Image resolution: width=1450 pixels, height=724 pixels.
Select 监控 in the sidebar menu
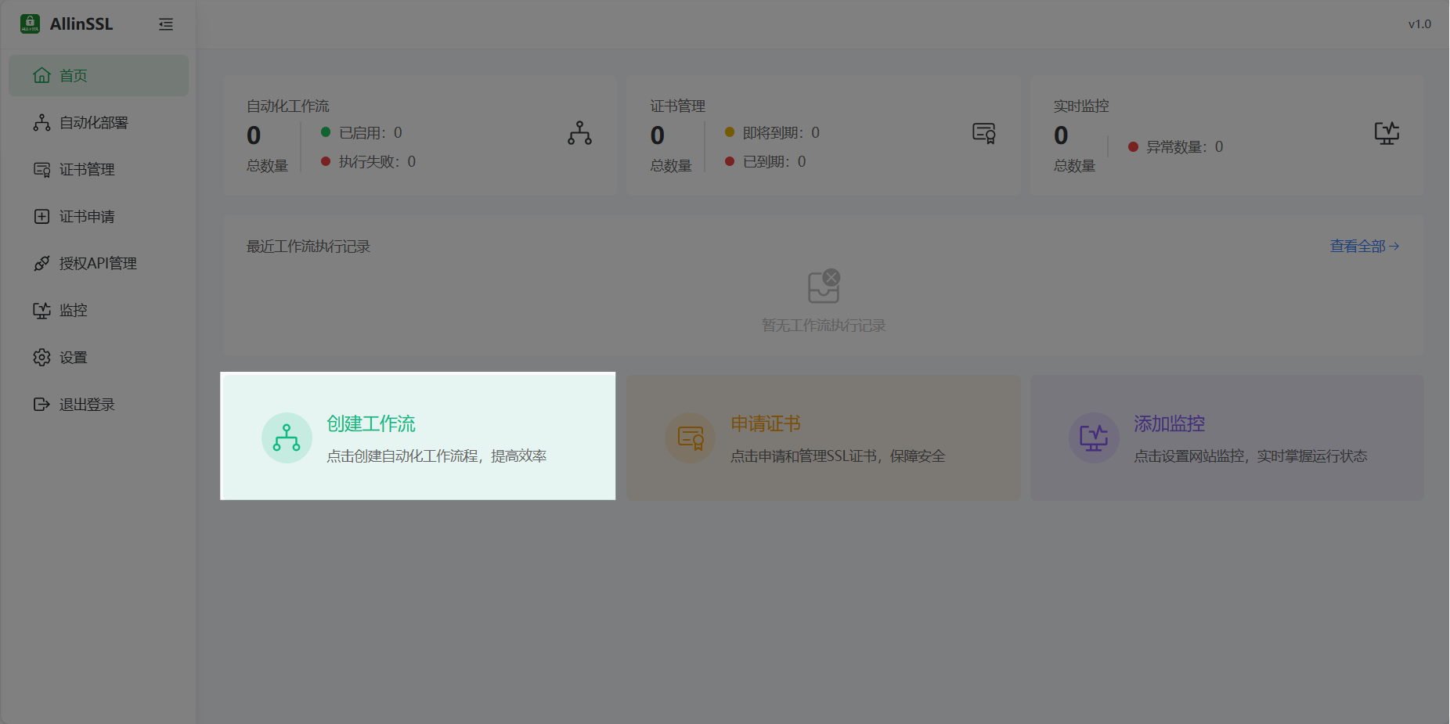72,310
